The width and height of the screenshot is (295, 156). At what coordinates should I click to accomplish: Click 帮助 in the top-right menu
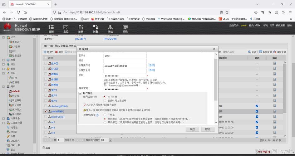[x=266, y=25]
